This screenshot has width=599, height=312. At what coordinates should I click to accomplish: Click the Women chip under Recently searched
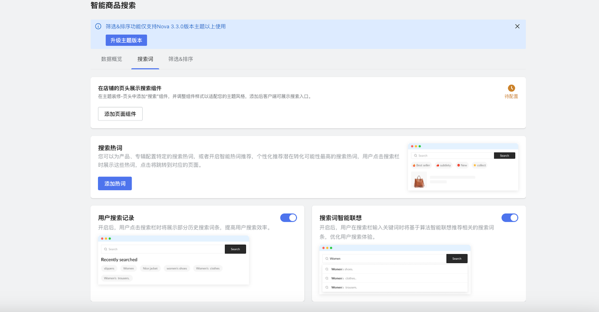pos(128,268)
